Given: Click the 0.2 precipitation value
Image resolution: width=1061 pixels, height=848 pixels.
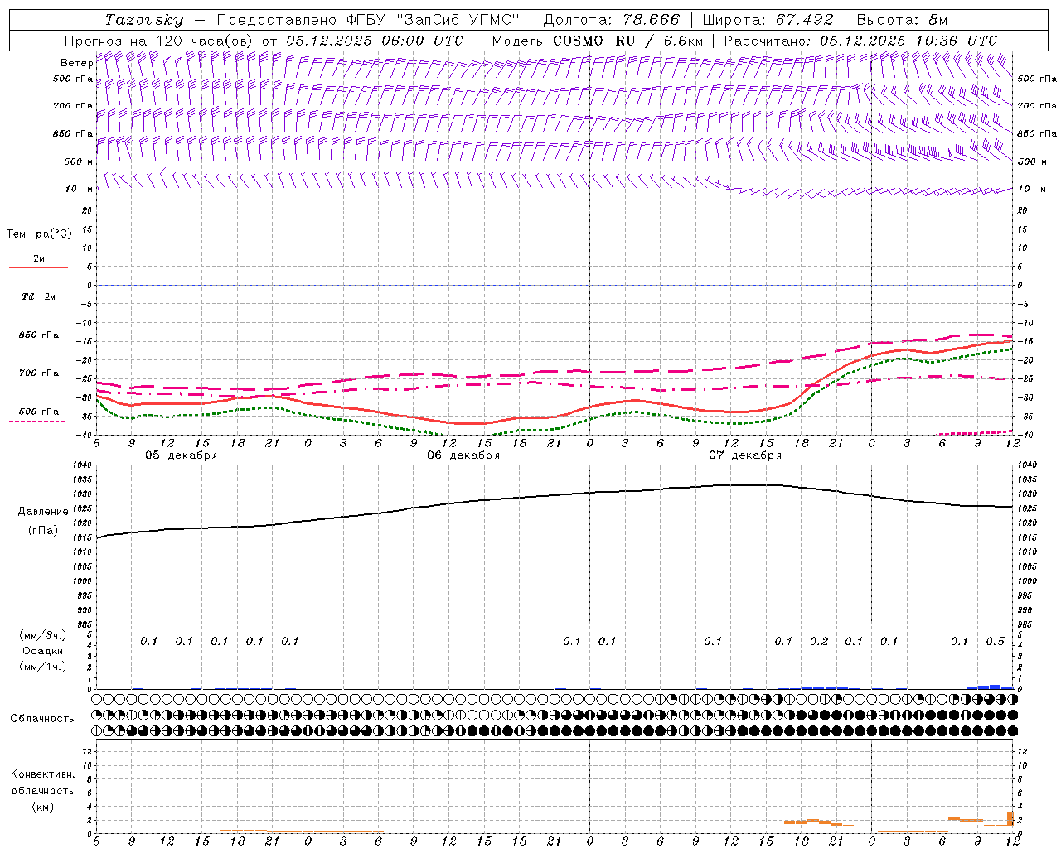Looking at the screenshot, I should click(819, 642).
